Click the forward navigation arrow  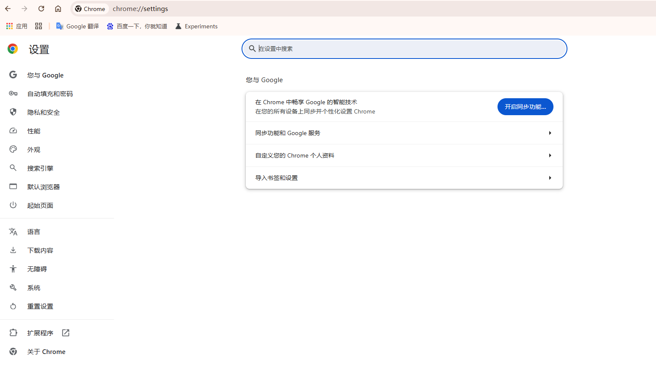click(x=25, y=8)
